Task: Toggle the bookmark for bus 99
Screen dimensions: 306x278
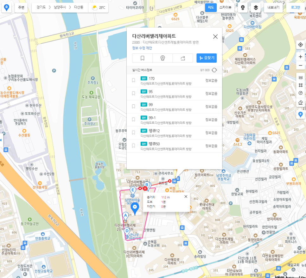Action: [133, 106]
